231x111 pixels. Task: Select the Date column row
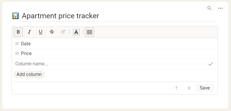click(114, 44)
